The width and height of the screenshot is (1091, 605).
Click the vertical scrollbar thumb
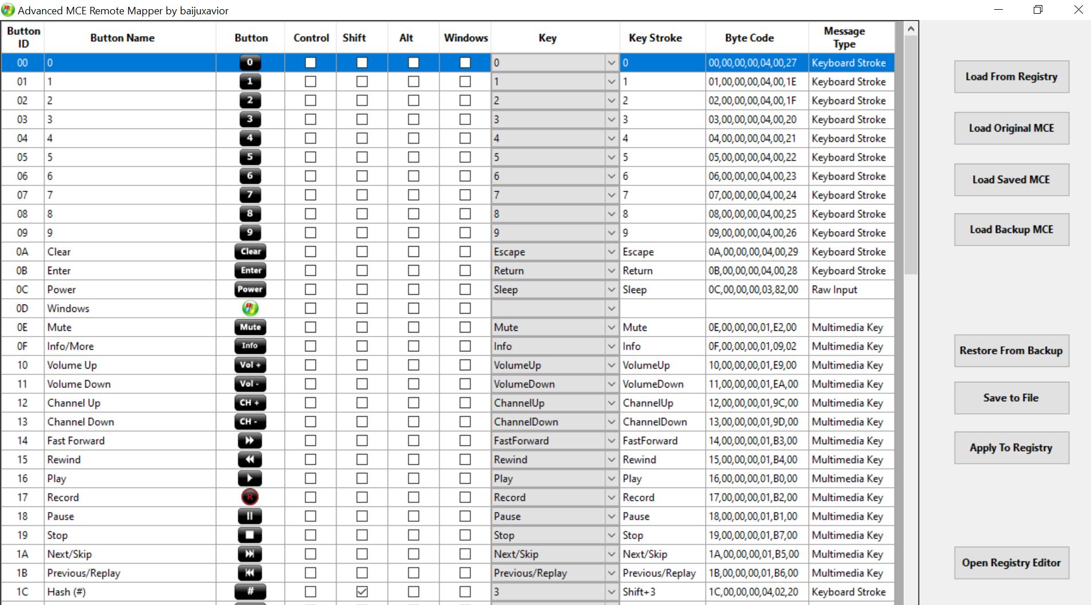(x=911, y=155)
